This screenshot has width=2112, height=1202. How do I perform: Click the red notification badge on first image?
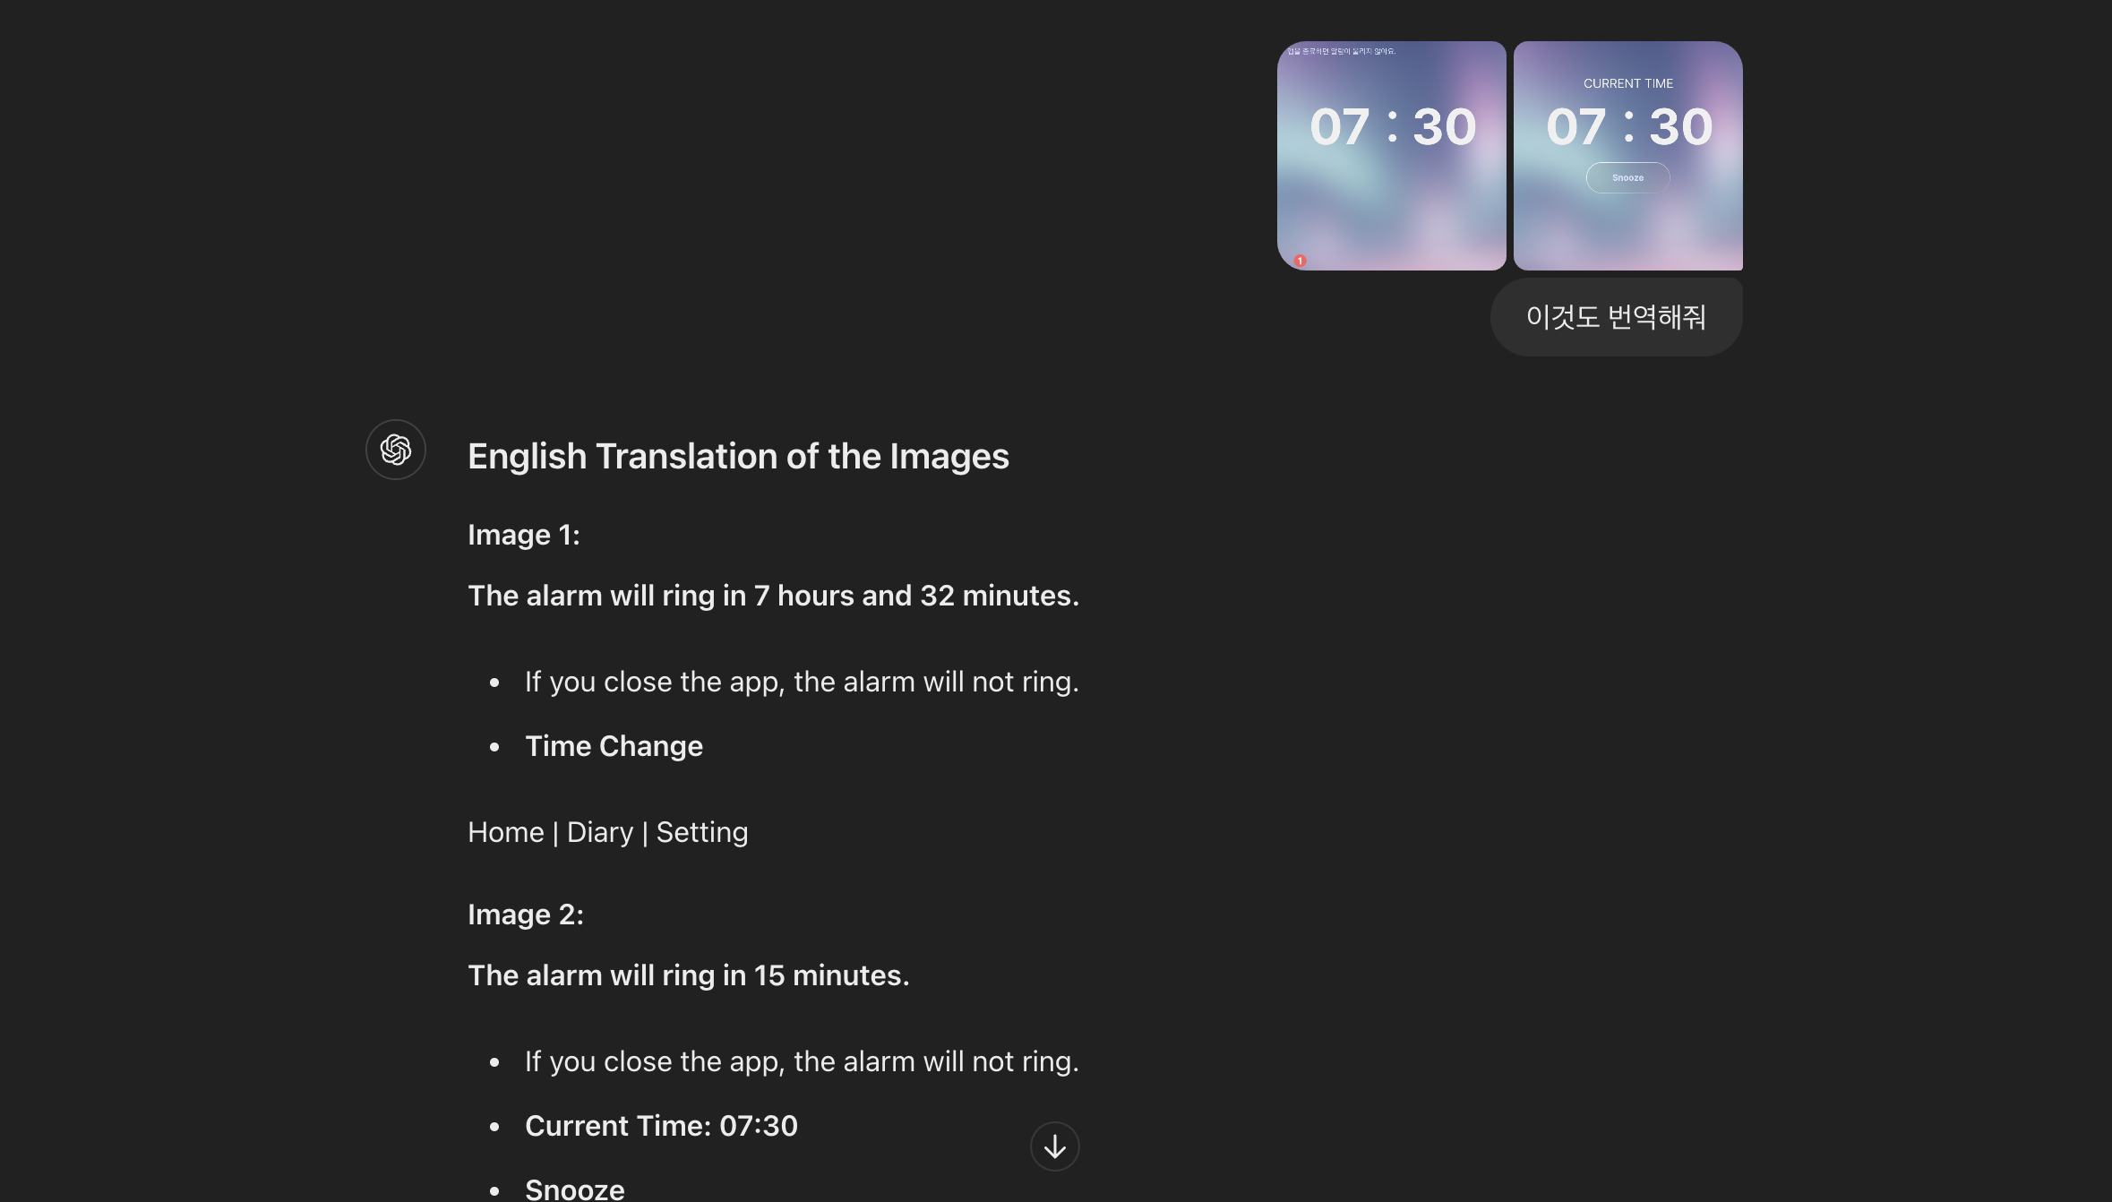coord(1300,261)
